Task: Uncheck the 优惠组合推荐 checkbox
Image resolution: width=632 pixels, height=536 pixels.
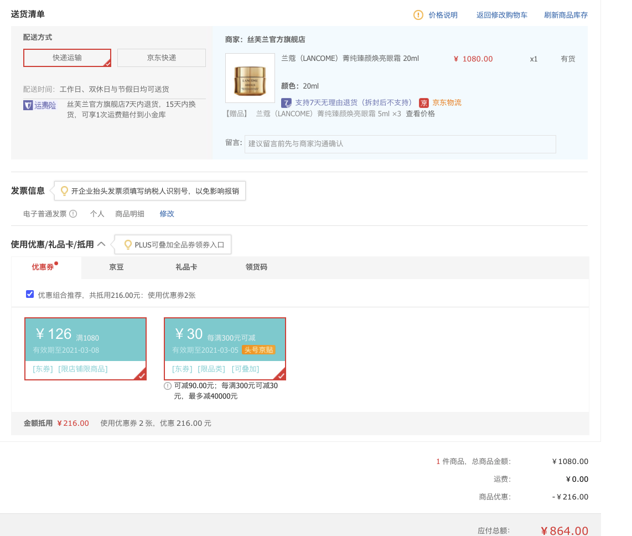Action: tap(30, 294)
